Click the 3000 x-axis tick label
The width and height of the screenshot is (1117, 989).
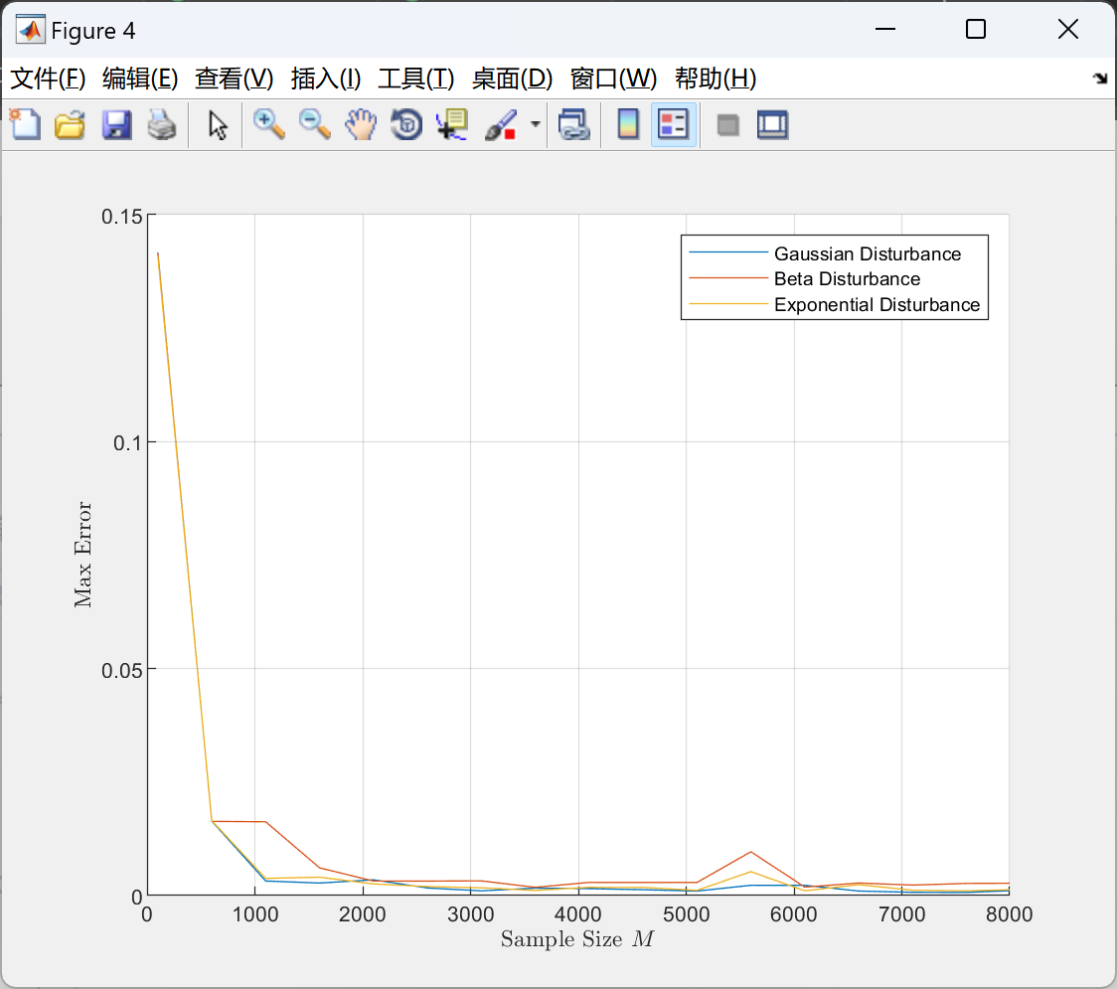pyautogui.click(x=470, y=914)
